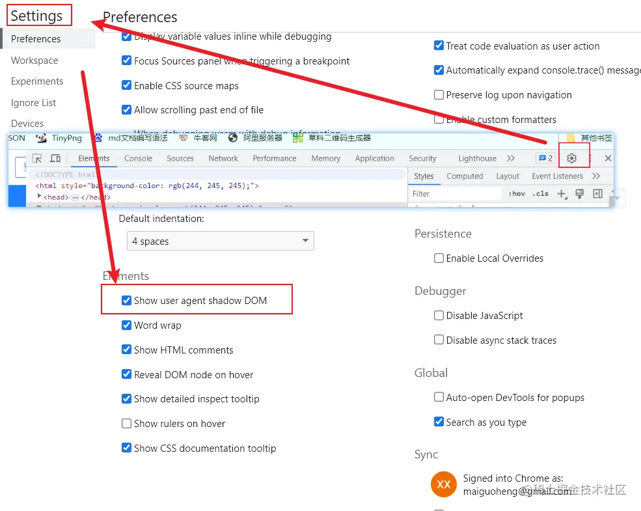Expand the head element triangle

click(x=39, y=197)
